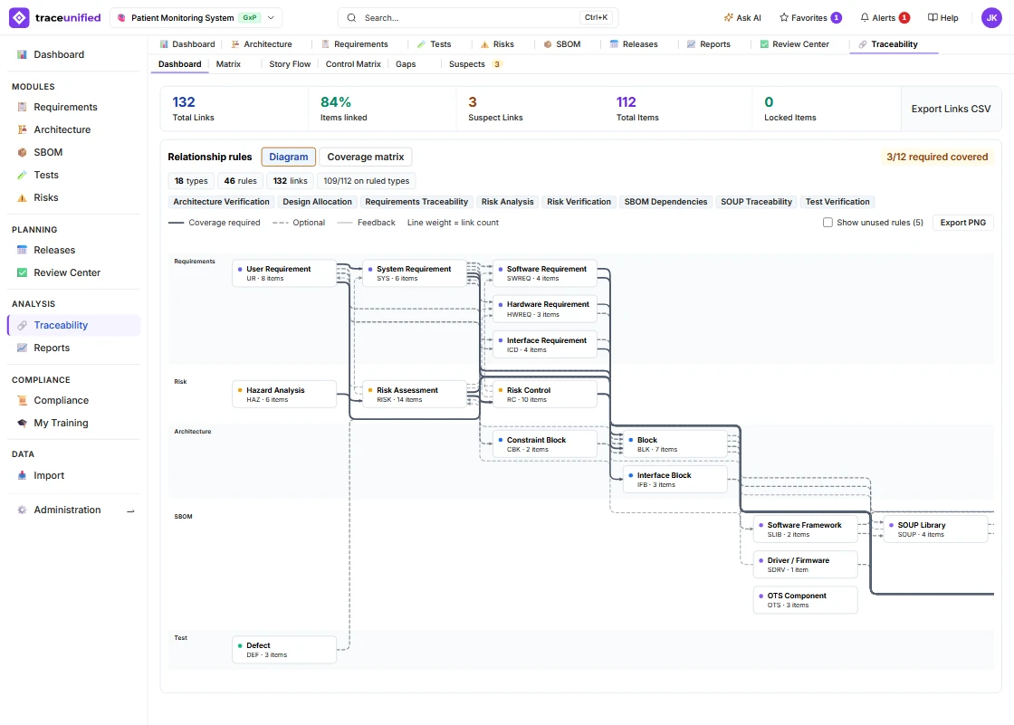Open the Patient Monitoring System project dropdown

pyautogui.click(x=197, y=17)
